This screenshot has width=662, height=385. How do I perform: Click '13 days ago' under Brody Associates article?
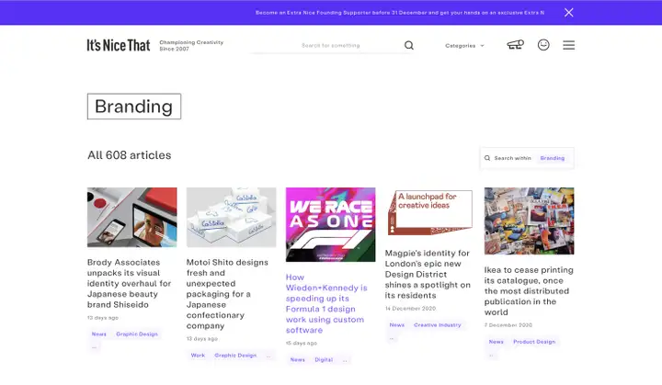(x=103, y=318)
